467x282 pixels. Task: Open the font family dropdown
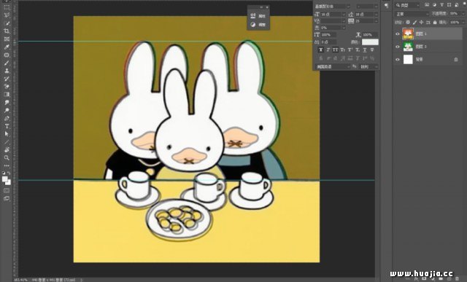coord(332,7)
